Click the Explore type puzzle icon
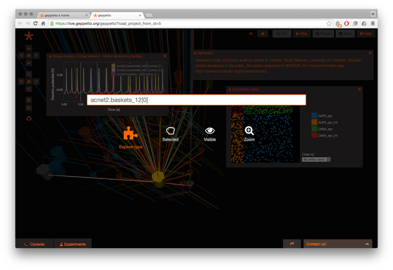393x270 pixels. [130, 133]
